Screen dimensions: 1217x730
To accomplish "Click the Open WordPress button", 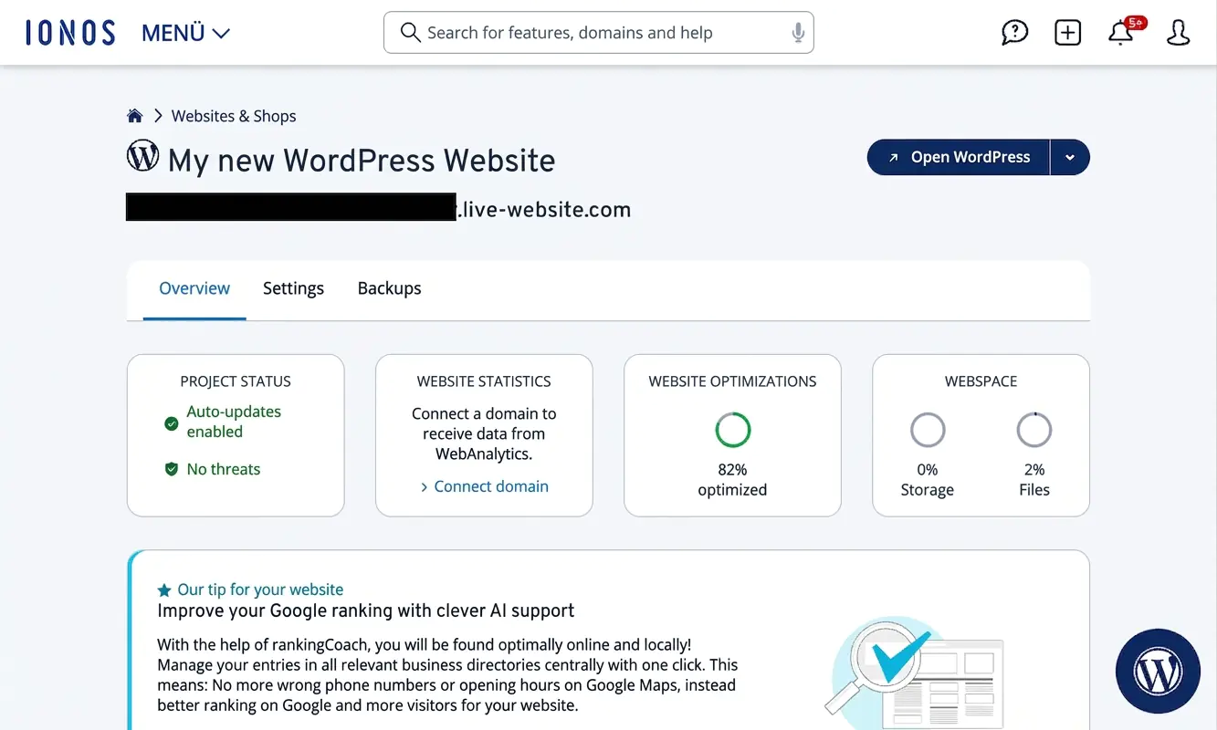I will pos(958,157).
